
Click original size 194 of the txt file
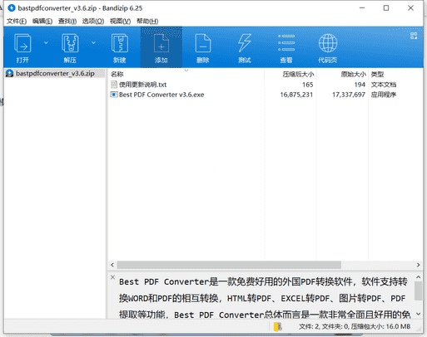click(360, 85)
